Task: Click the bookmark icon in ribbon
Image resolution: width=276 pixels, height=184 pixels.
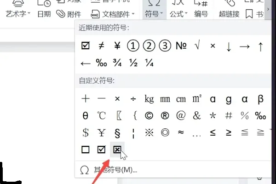Action: click(249, 14)
